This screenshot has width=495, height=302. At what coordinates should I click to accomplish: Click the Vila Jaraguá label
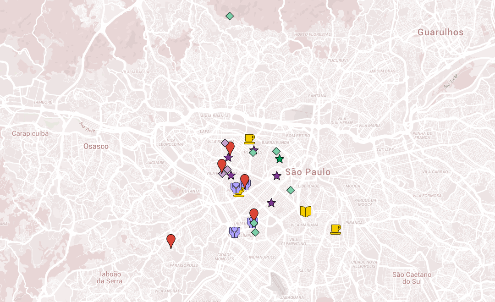(x=135, y=72)
